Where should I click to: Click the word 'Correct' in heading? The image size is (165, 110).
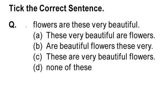point(53,8)
